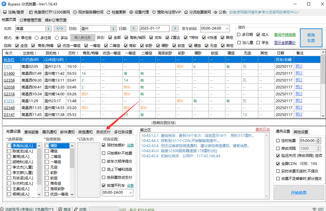This screenshot has height=211, width=326.
Task: Click the 开始抢票 button
Action: point(298,193)
